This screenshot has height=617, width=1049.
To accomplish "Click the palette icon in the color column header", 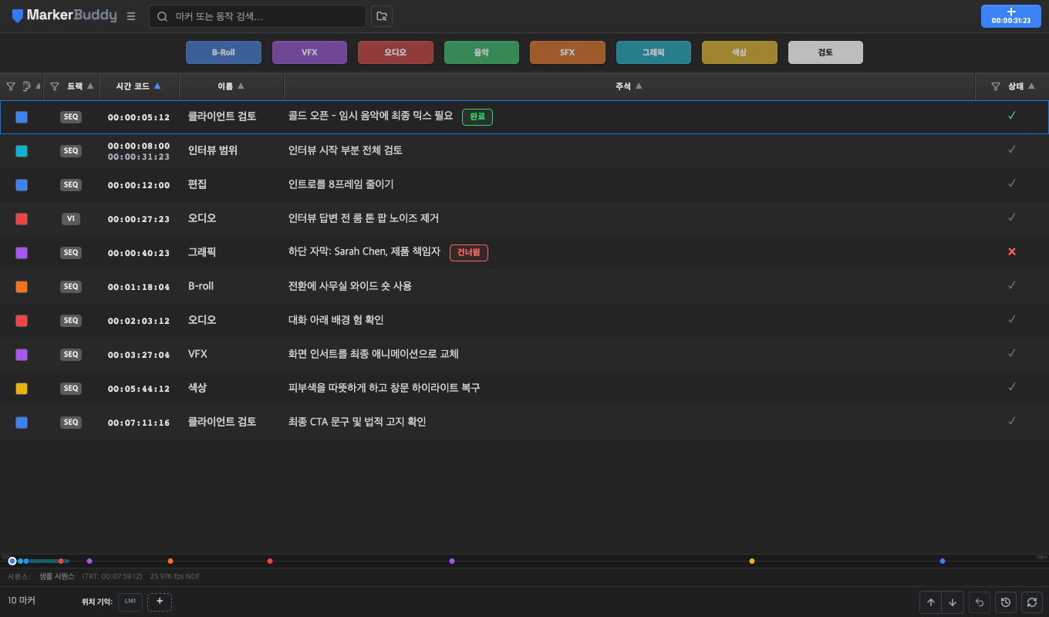I will tap(26, 86).
